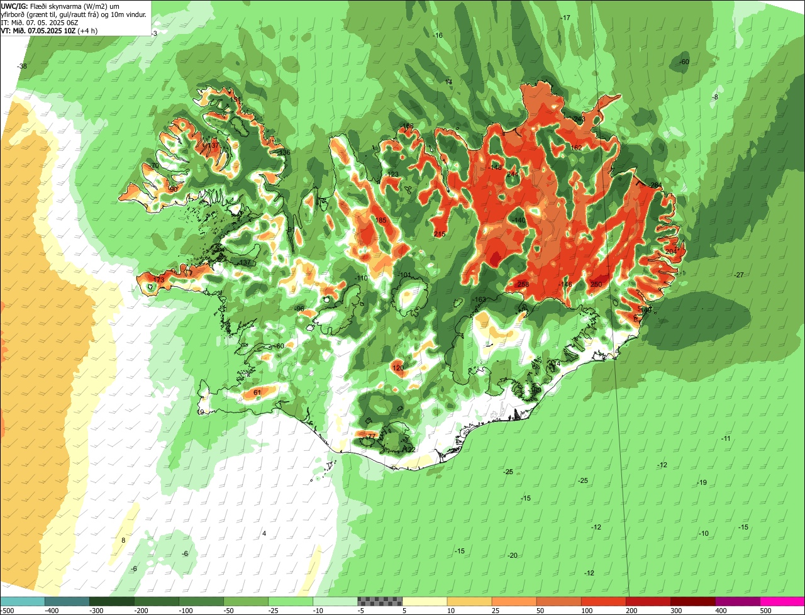Click the '258' flux value on the map
Screen dimensions: 805x615
pos(523,284)
